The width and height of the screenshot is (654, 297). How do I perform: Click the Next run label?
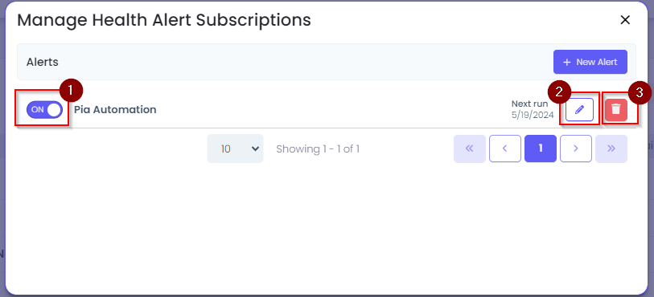tap(529, 104)
